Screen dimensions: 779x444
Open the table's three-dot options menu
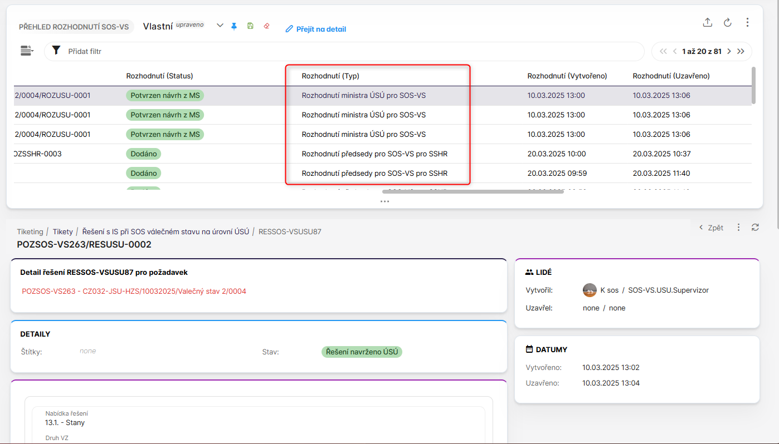747,23
